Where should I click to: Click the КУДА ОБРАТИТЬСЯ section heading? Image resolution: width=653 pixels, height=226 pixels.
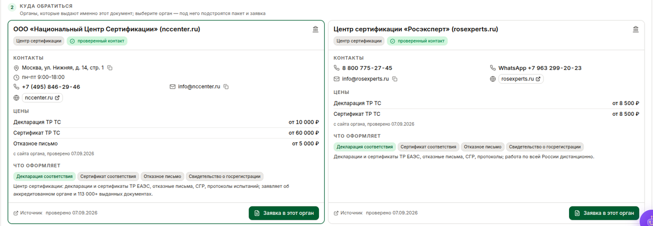click(46, 6)
